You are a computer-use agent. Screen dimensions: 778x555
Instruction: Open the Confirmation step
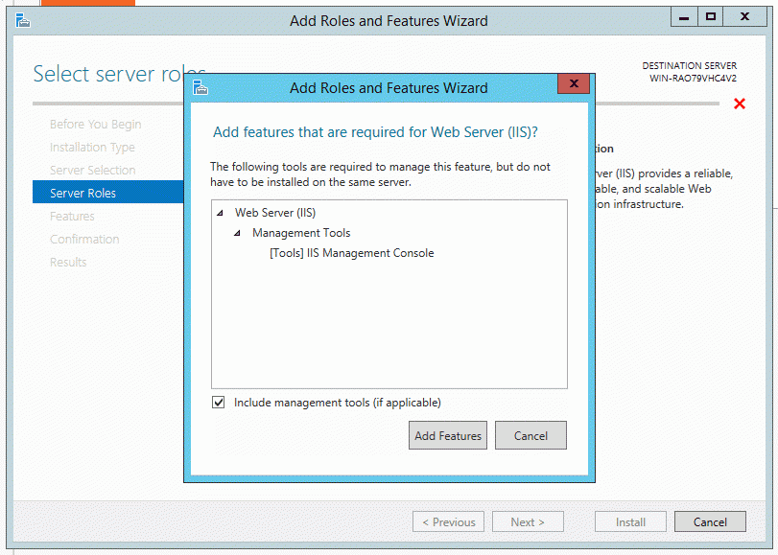[x=84, y=239]
